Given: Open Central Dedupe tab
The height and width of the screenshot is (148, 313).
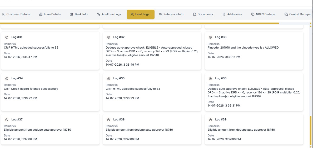Looking at the screenshot, I should [297, 14].
